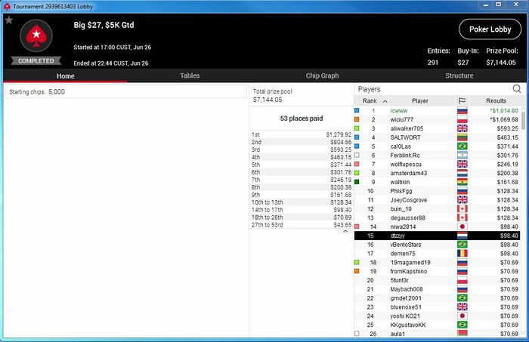This screenshot has width=529, height=342.
Task: Click the 1st place prize $1,279.92
Action: tap(339, 134)
